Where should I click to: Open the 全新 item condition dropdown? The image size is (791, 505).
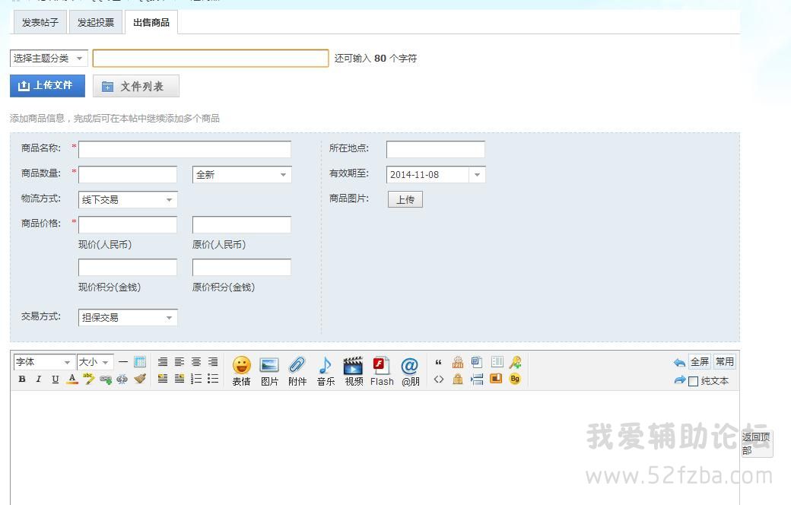pyautogui.click(x=242, y=175)
